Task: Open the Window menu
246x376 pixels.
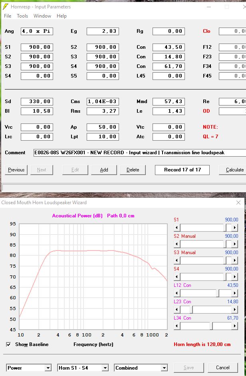Action: pyautogui.click(x=42, y=16)
